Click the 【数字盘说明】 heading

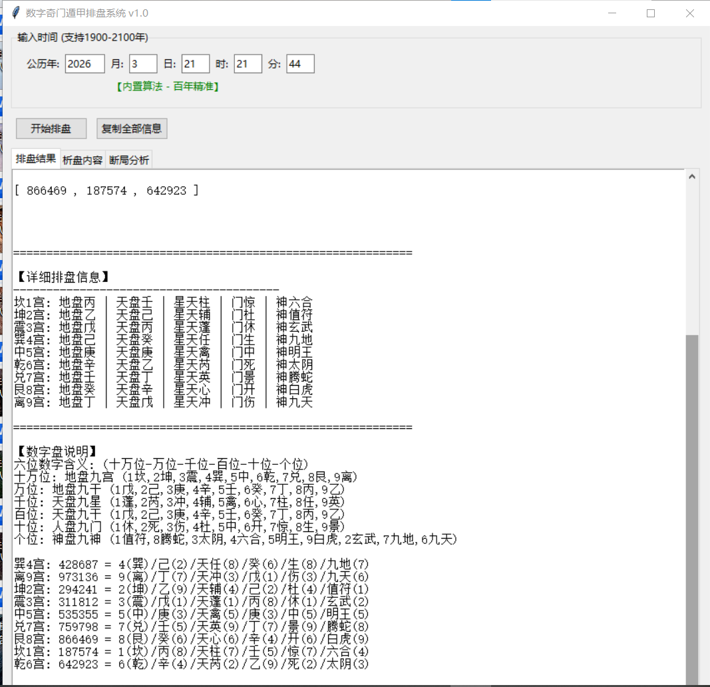57,451
